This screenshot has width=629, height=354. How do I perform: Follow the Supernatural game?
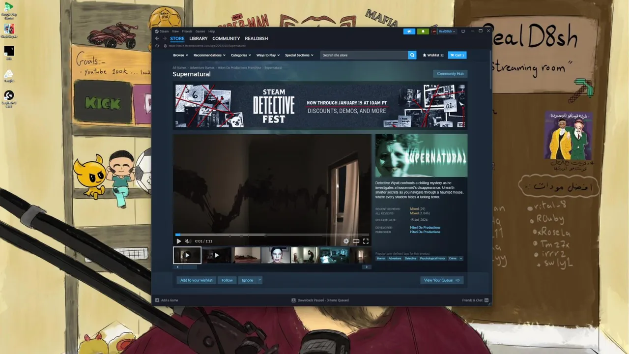point(227,280)
